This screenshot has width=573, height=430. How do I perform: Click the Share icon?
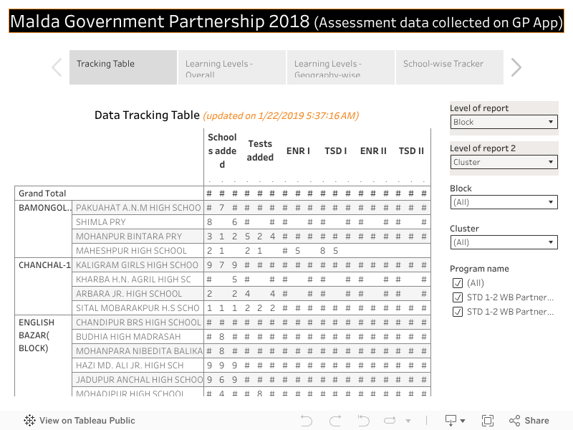pyautogui.click(x=529, y=421)
